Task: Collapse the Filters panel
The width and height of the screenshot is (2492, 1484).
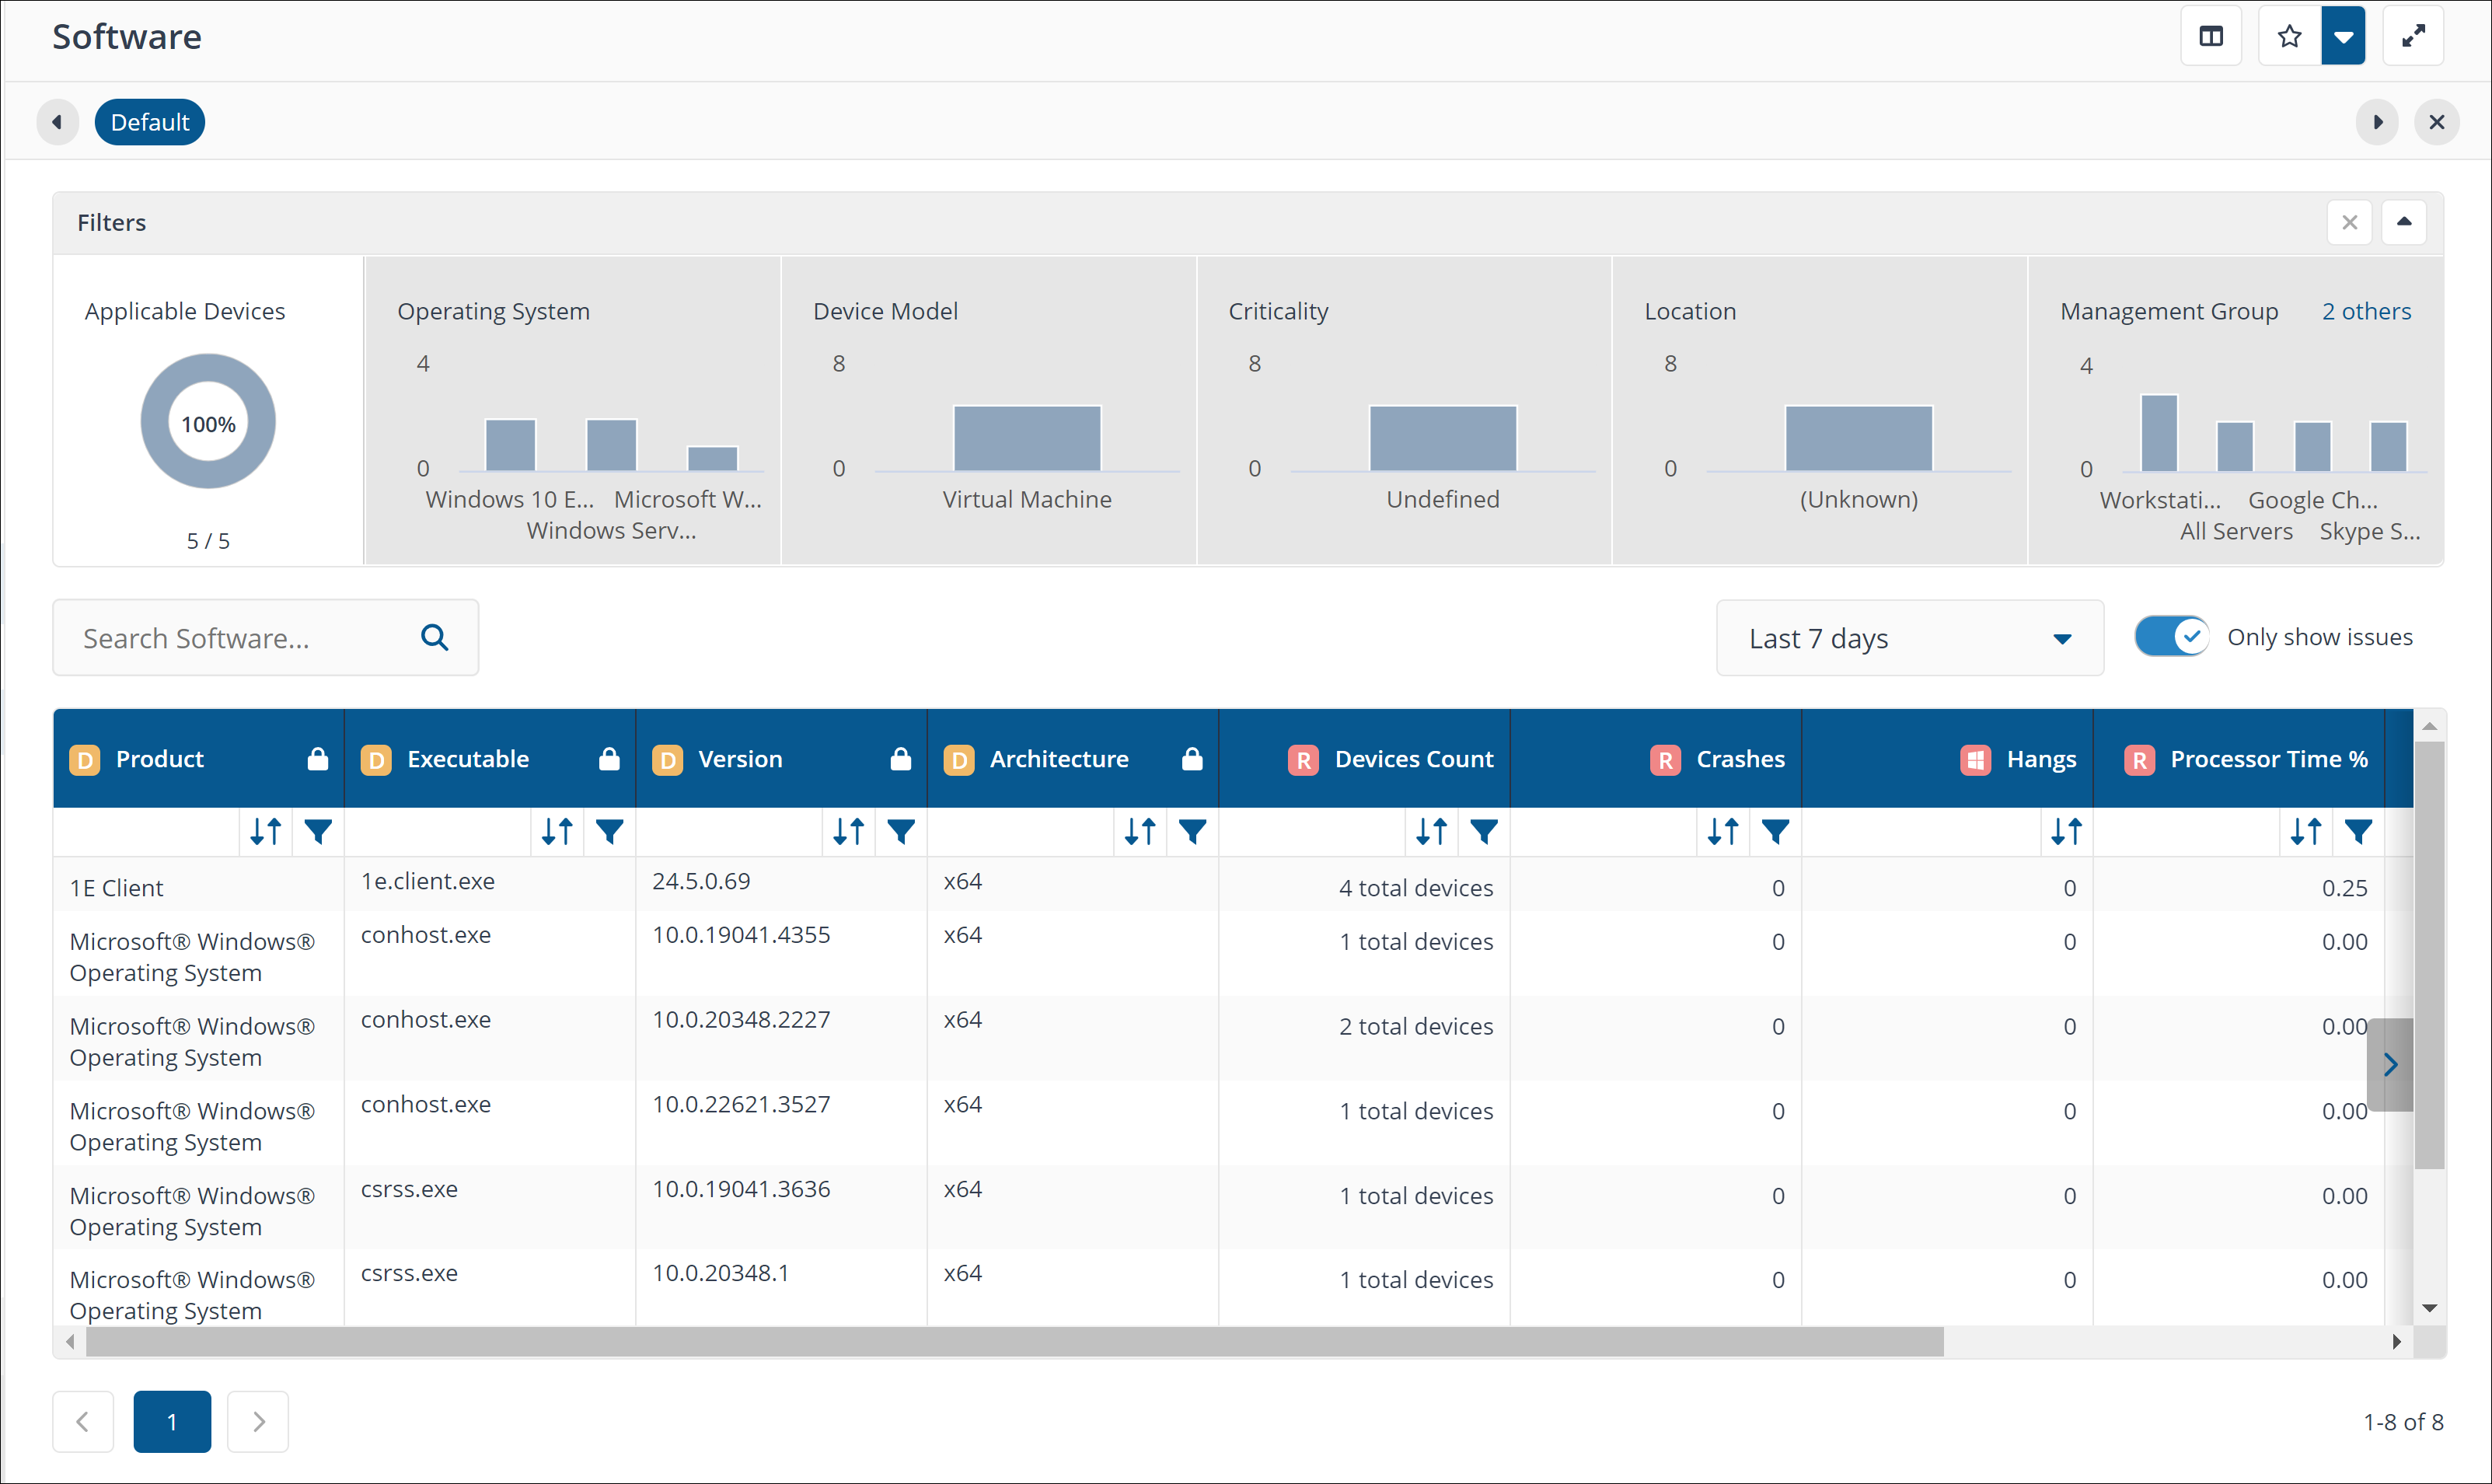Action: [2403, 222]
